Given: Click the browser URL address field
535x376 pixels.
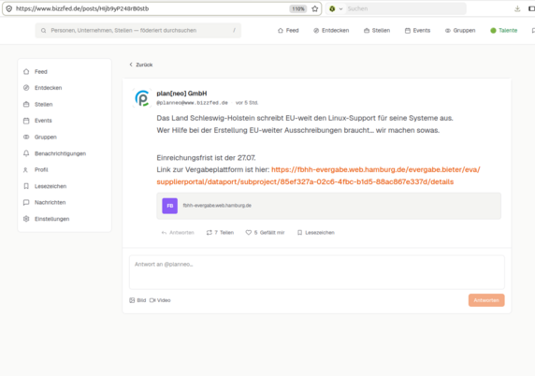Looking at the screenshot, I should (x=151, y=8).
